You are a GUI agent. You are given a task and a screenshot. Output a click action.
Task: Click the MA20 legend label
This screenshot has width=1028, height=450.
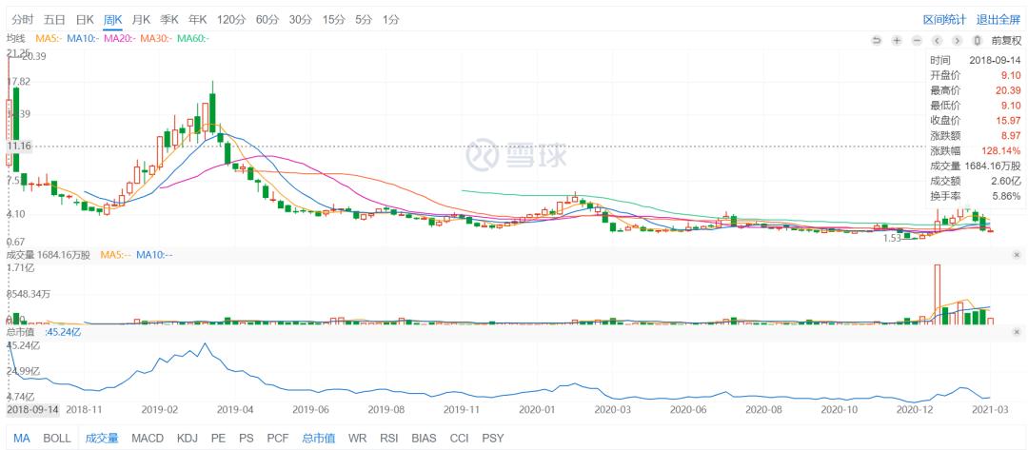(120, 39)
